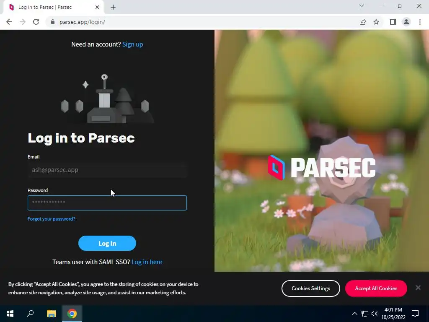Screen dimensions: 429x322
Task: Open Forgot your password link
Action: coord(52,219)
